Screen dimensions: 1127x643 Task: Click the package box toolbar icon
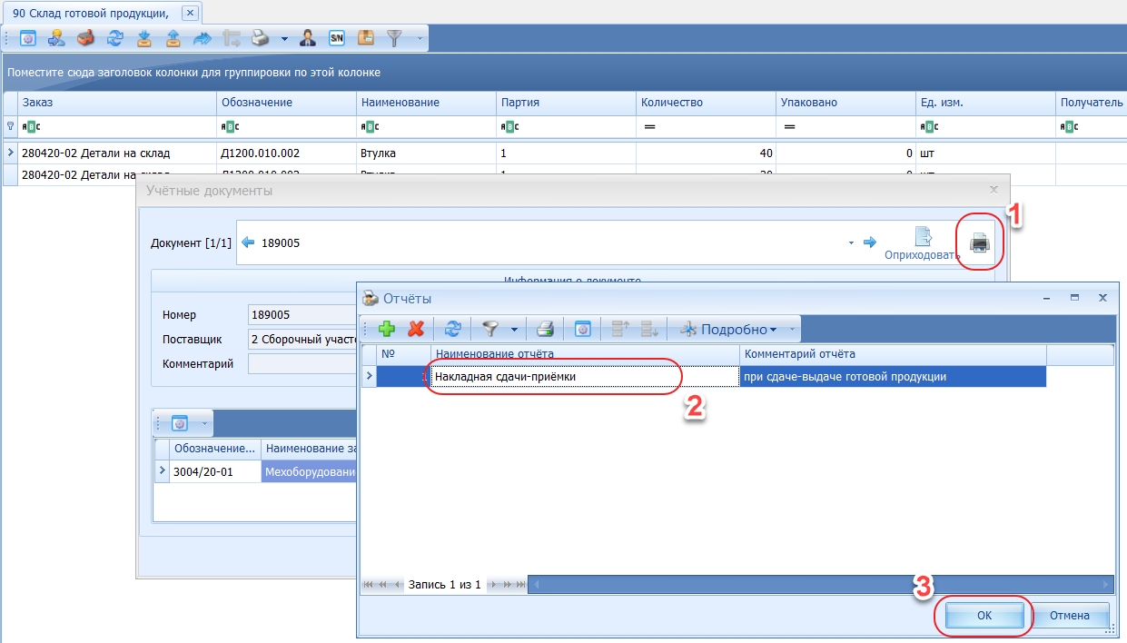click(x=366, y=38)
